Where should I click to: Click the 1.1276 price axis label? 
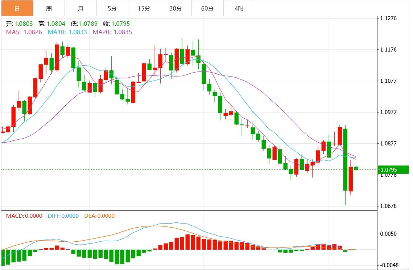[388, 18]
